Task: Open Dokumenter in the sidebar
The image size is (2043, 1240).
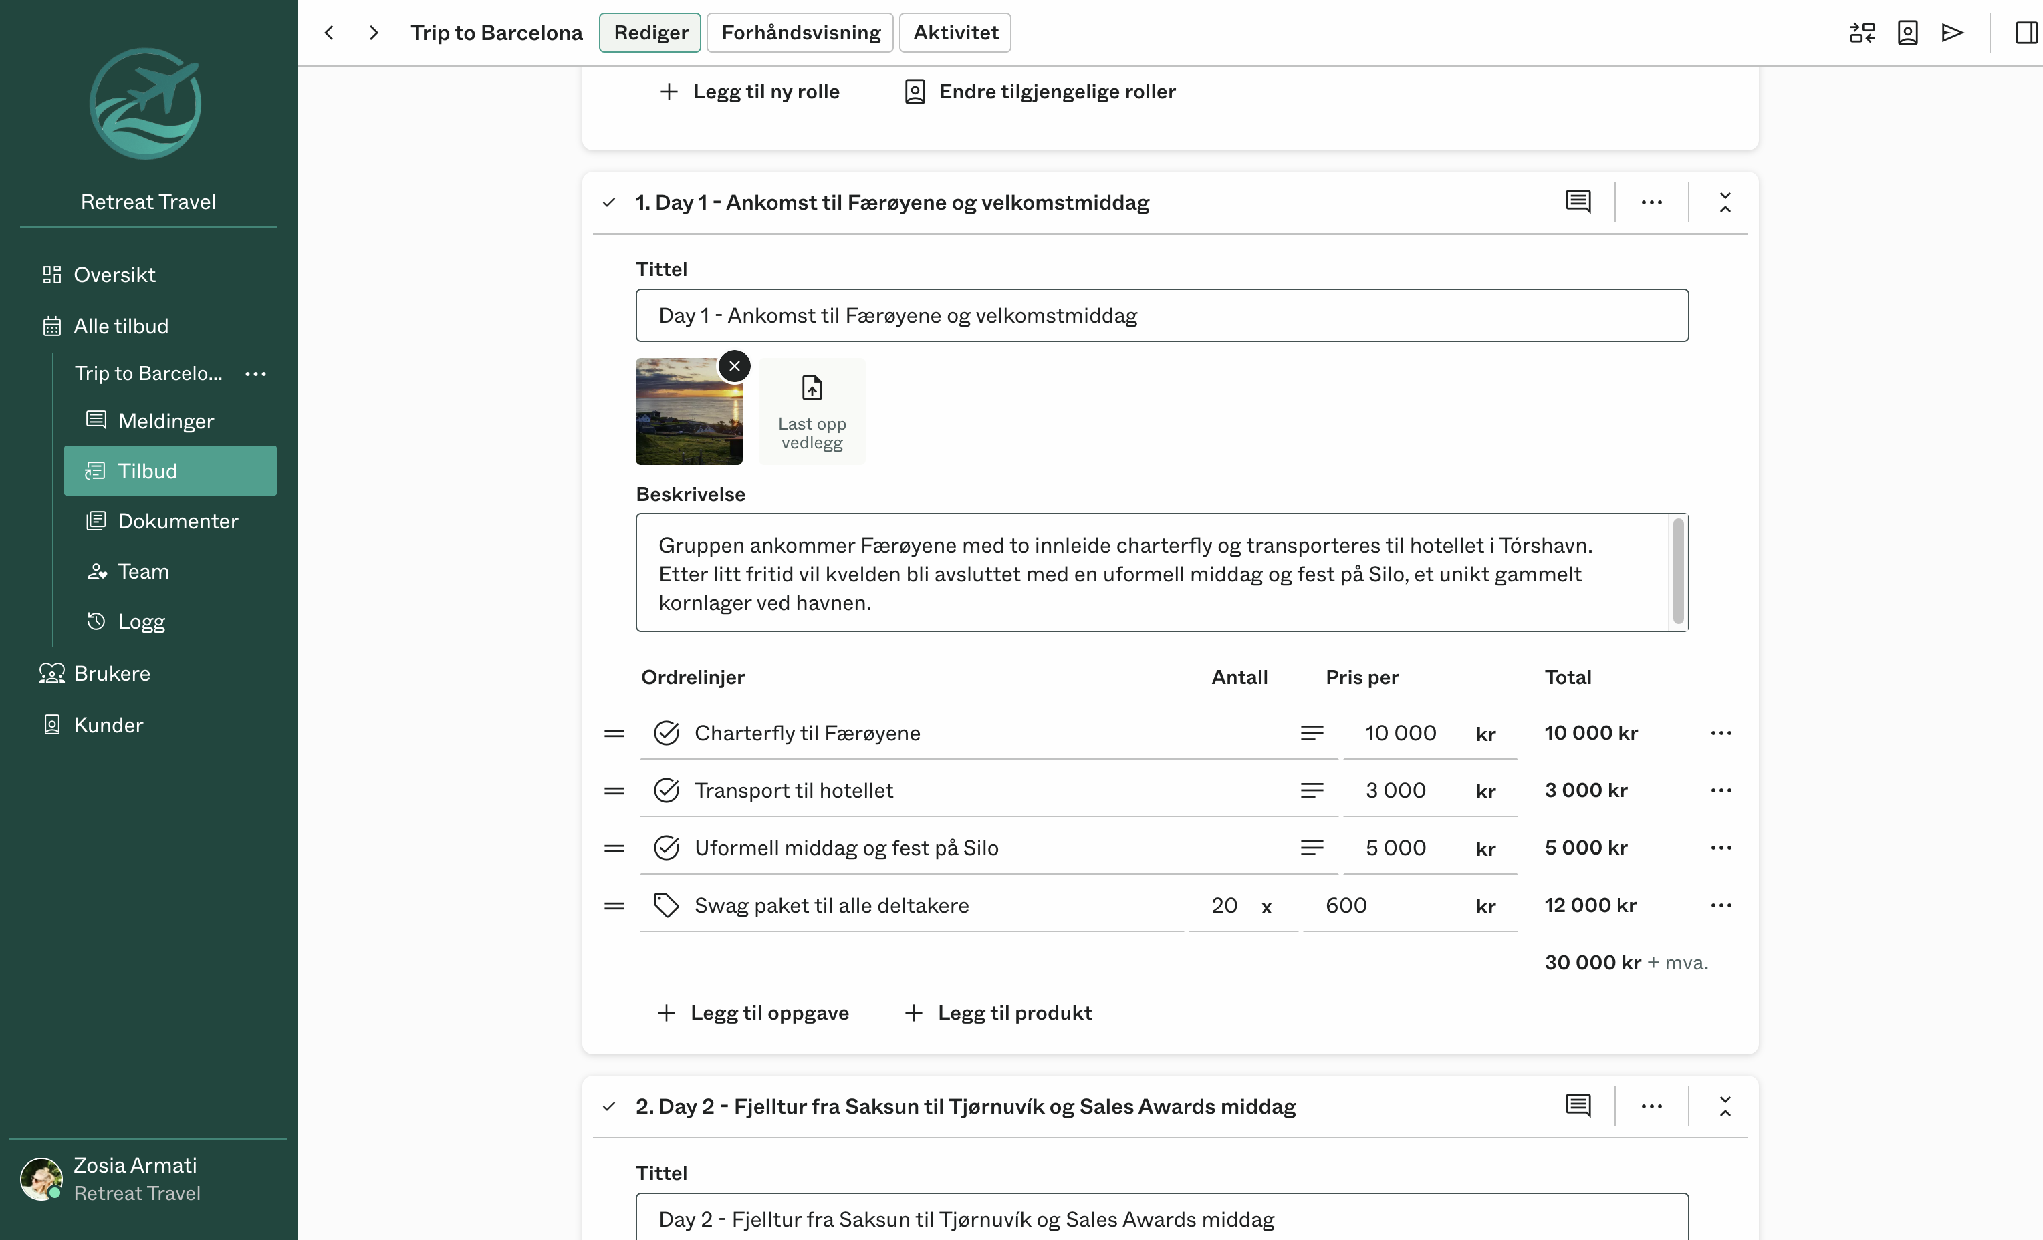Action: tap(177, 520)
